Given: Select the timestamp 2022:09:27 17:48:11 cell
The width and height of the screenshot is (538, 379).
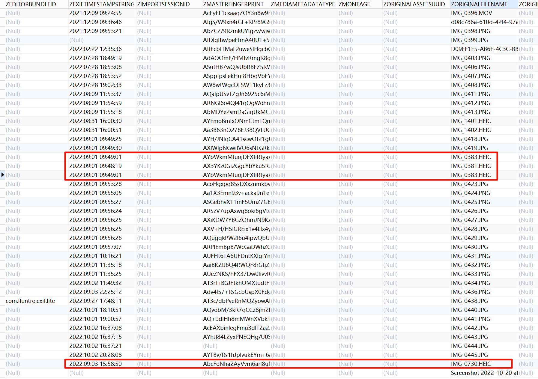Looking at the screenshot, I should click(x=95, y=301).
